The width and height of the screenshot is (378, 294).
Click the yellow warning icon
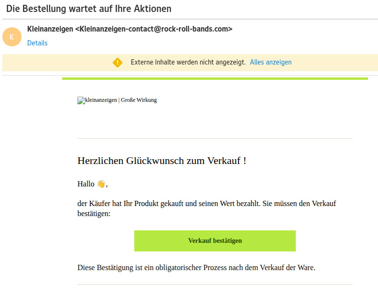(x=118, y=62)
